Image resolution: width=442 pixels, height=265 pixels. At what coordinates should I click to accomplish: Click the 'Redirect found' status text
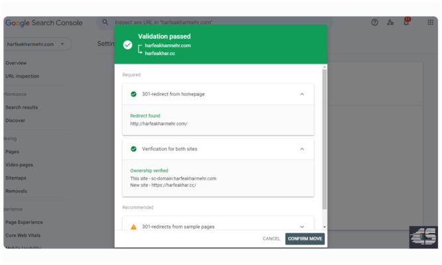pyautogui.click(x=145, y=115)
